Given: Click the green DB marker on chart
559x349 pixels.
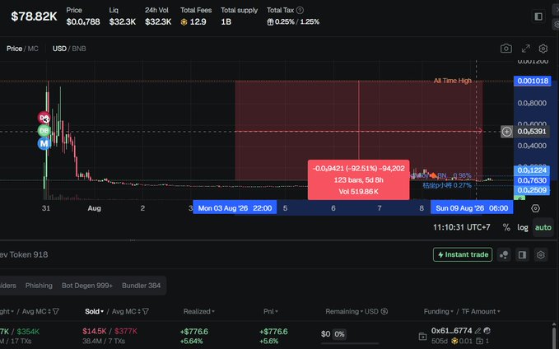Looking at the screenshot, I should (x=44, y=131).
